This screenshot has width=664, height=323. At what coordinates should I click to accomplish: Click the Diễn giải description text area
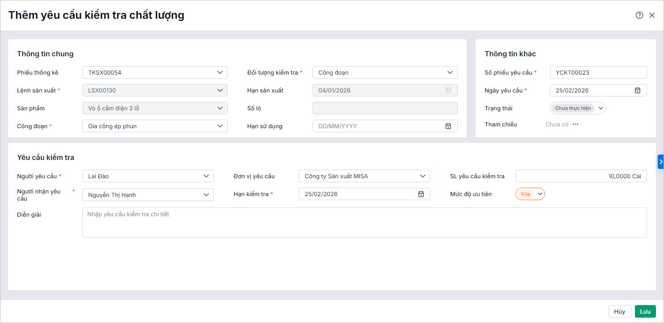364,222
